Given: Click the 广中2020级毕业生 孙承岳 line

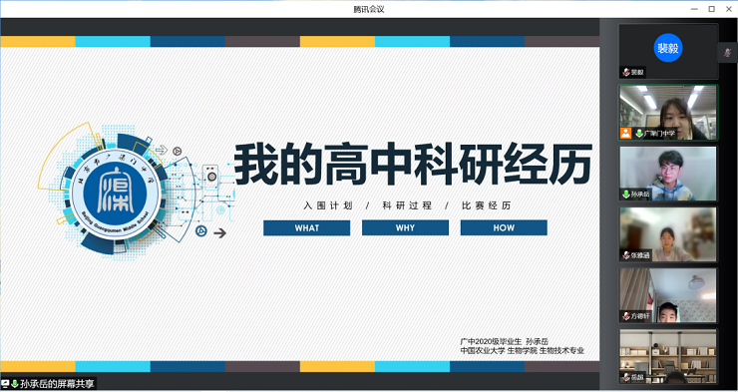Looking at the screenshot, I should coord(505,341).
